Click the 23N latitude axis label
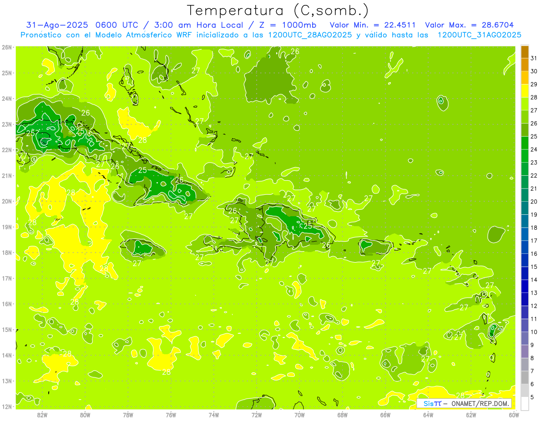 [x=7, y=124]
